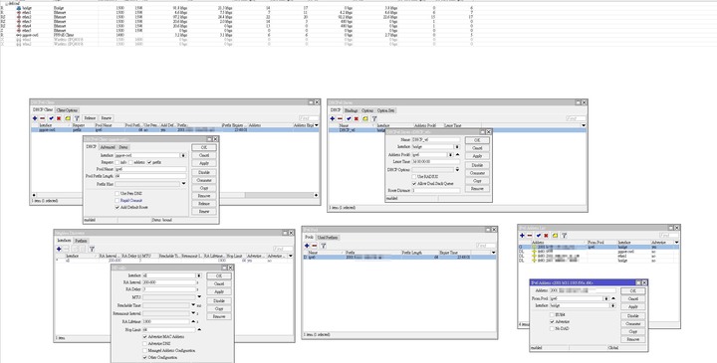This screenshot has height=363, width=717.
Task: Switch to Bindings tab in DHCPv6 Server
Action: (352, 110)
